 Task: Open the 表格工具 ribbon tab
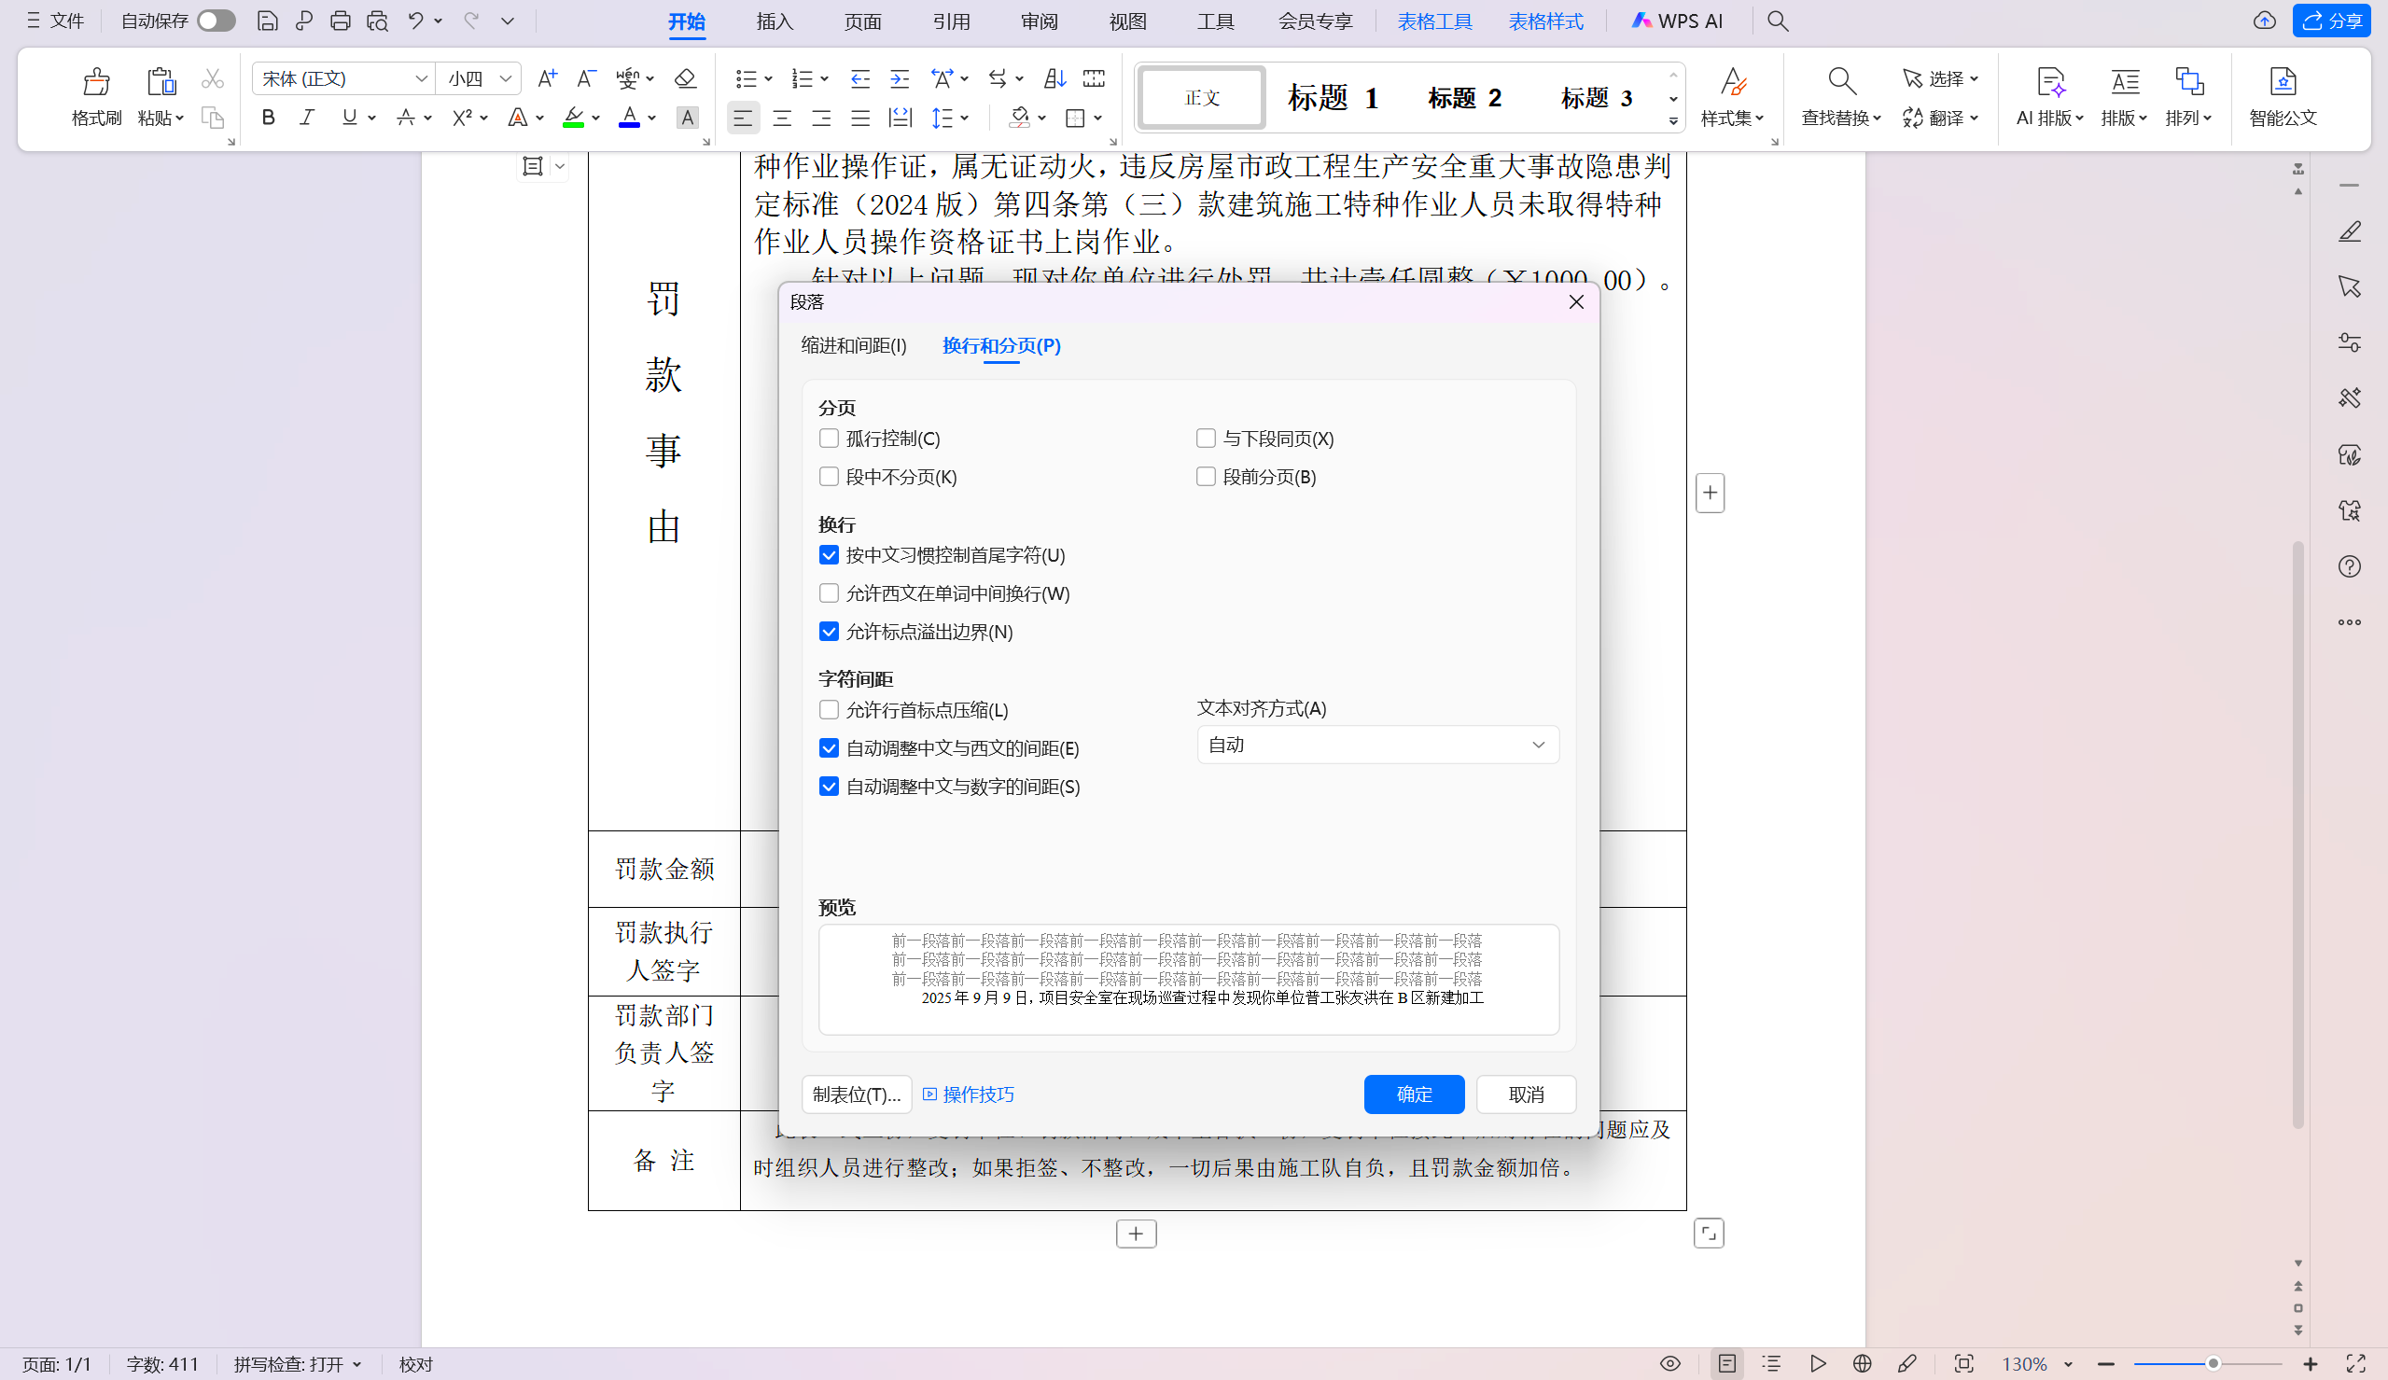pos(1434,21)
